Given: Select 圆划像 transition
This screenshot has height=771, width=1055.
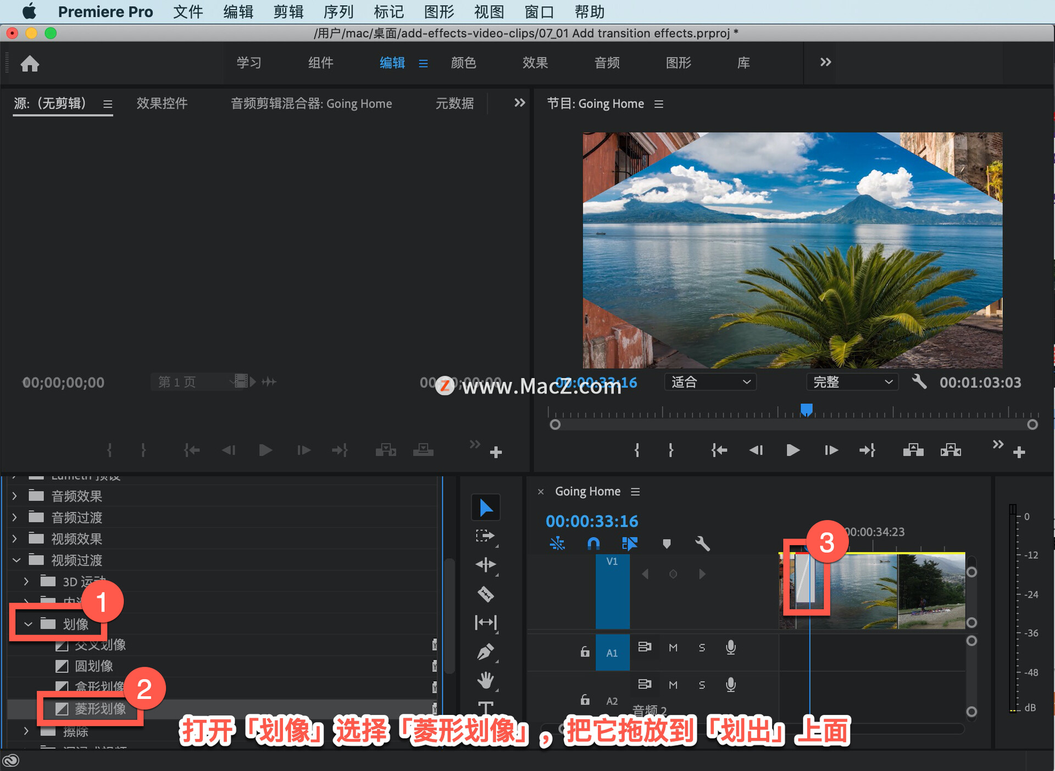Looking at the screenshot, I should click(93, 666).
